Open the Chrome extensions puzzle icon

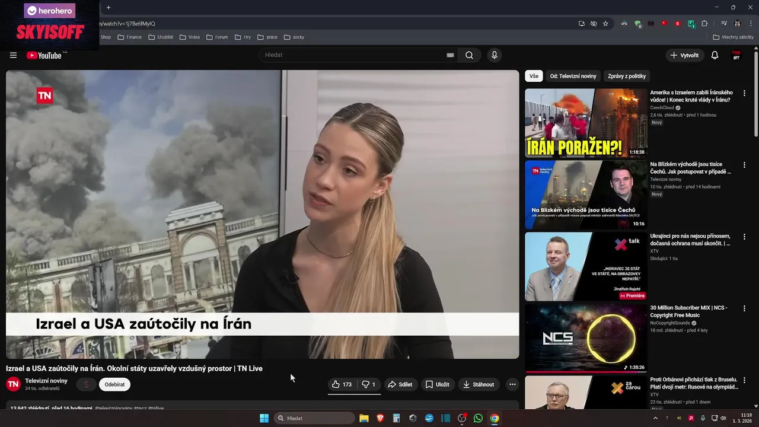coord(704,24)
